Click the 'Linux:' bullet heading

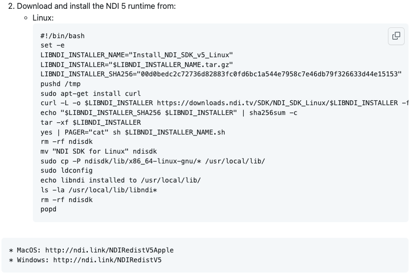pos(43,18)
